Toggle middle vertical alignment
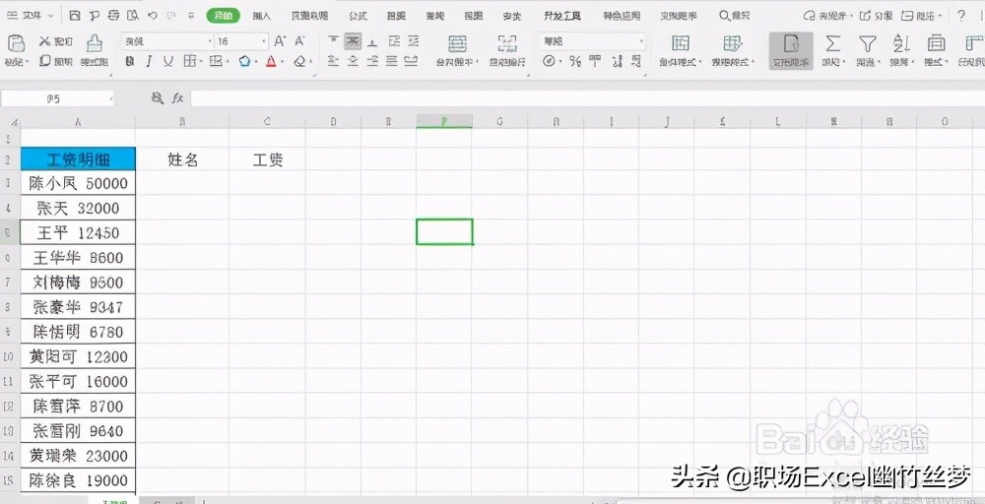Image resolution: width=985 pixels, height=504 pixels. [353, 41]
